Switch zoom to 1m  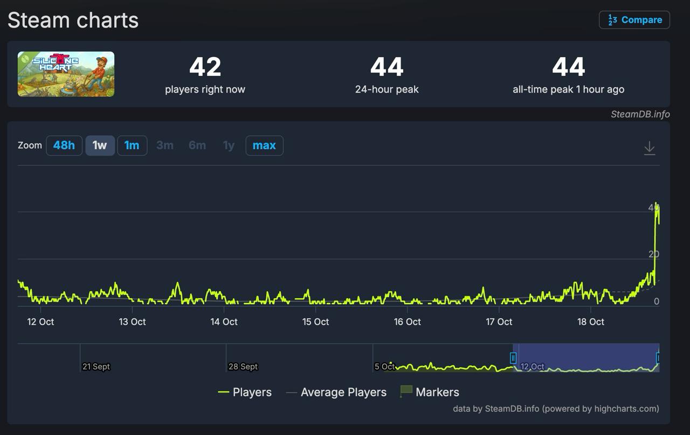click(x=132, y=145)
